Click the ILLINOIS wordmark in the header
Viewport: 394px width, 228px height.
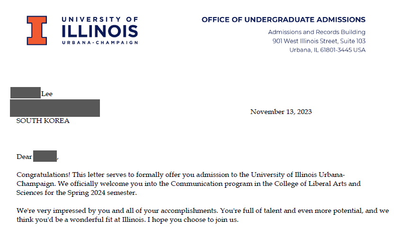(100, 31)
